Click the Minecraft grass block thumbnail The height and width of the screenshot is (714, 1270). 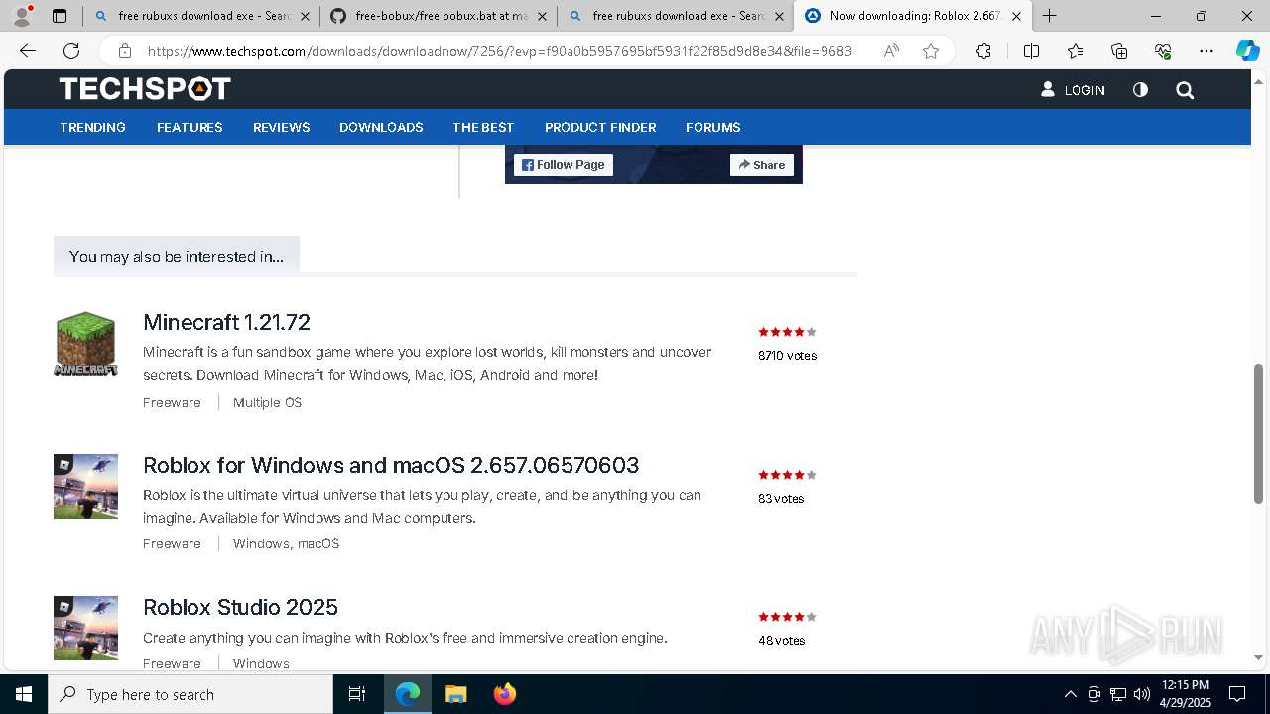tap(85, 344)
